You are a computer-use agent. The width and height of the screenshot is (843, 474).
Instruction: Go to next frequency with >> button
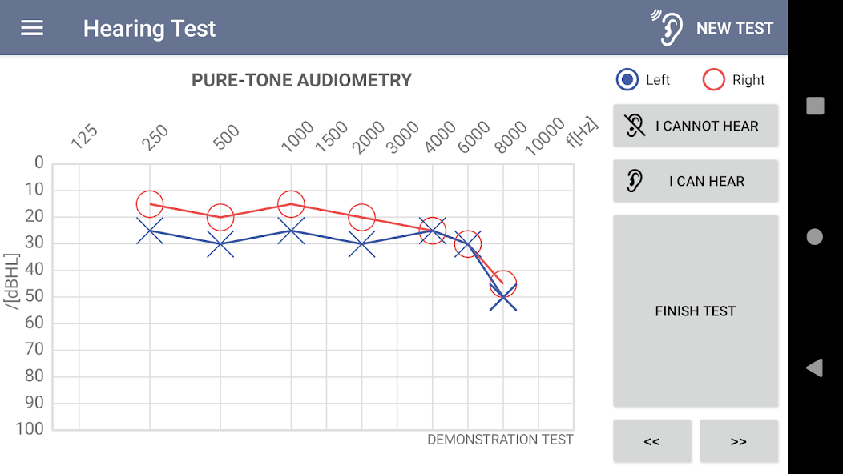pyautogui.click(x=739, y=440)
